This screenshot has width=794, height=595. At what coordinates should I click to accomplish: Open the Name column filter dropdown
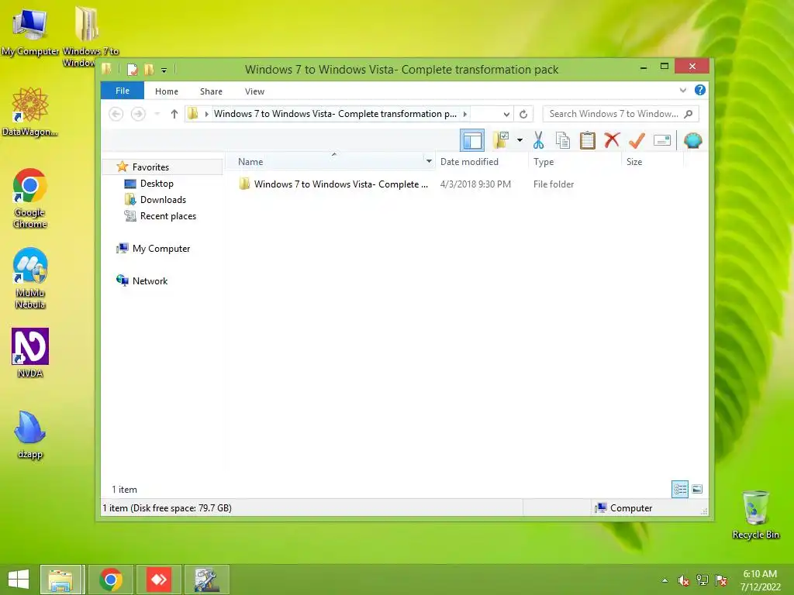coord(429,161)
